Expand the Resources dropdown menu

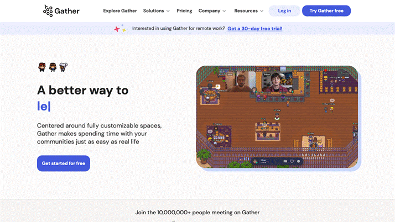pyautogui.click(x=248, y=11)
